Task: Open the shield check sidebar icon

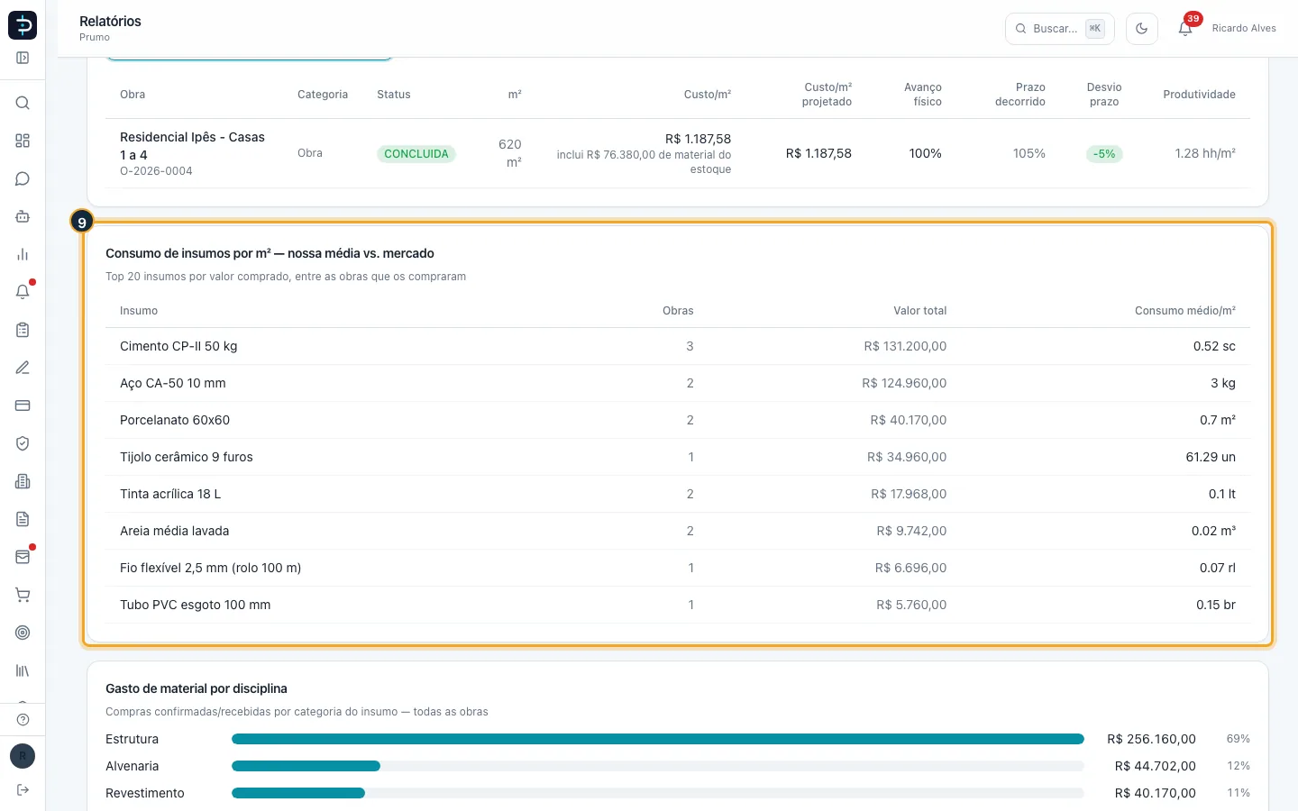Action: pos(23,443)
